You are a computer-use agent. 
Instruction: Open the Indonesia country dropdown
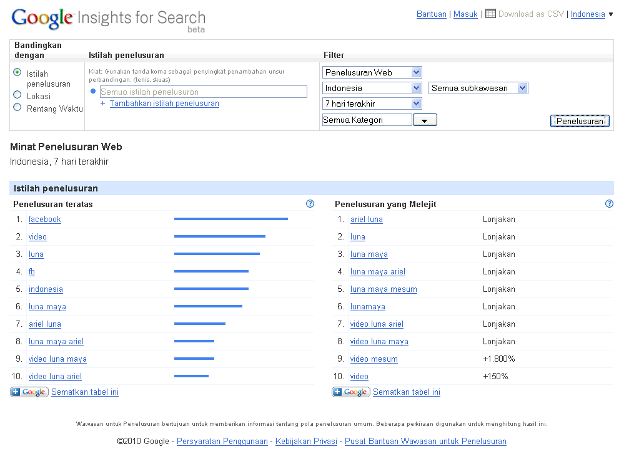[x=372, y=88]
